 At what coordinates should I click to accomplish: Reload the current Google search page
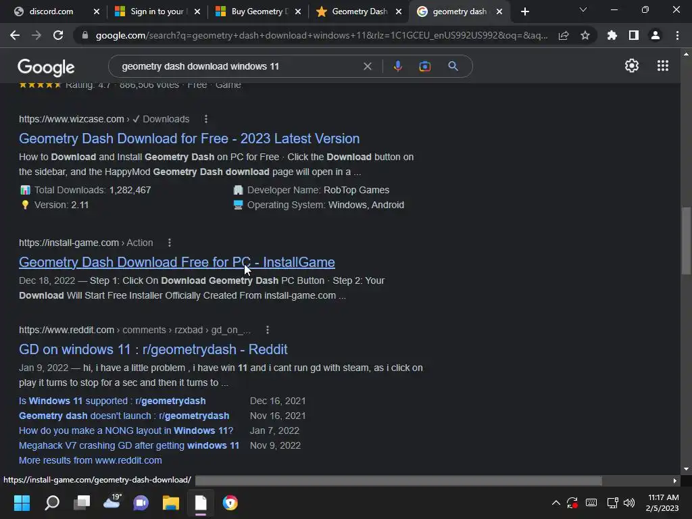pos(58,35)
